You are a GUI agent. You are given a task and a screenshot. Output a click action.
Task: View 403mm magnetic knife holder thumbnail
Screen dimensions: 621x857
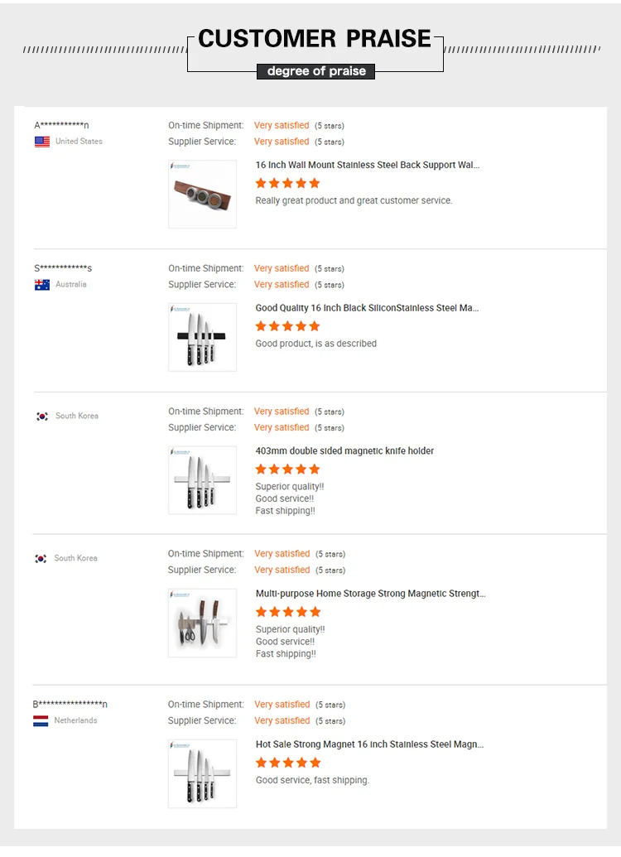tap(202, 480)
